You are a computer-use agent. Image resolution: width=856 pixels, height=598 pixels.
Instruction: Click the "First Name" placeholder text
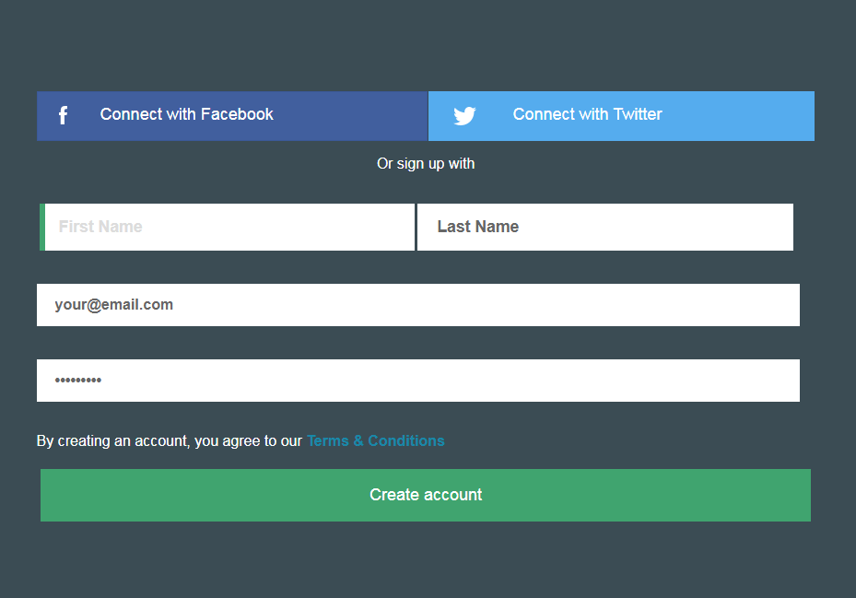coord(100,227)
